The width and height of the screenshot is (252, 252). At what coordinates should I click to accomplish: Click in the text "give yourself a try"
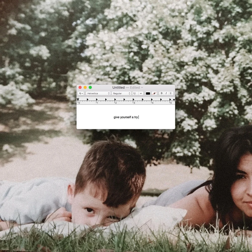point(126,117)
